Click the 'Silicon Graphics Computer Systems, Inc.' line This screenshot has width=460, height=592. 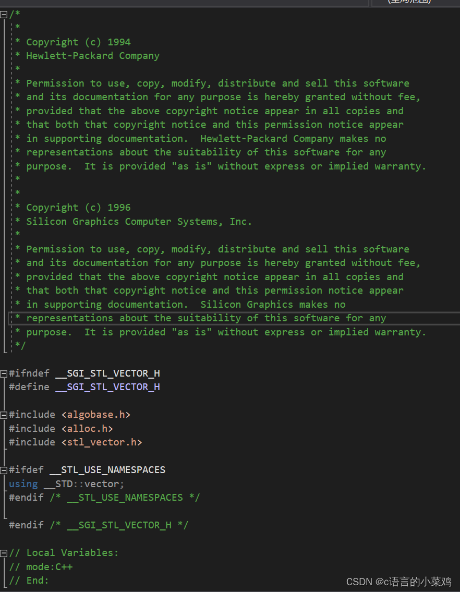click(139, 222)
